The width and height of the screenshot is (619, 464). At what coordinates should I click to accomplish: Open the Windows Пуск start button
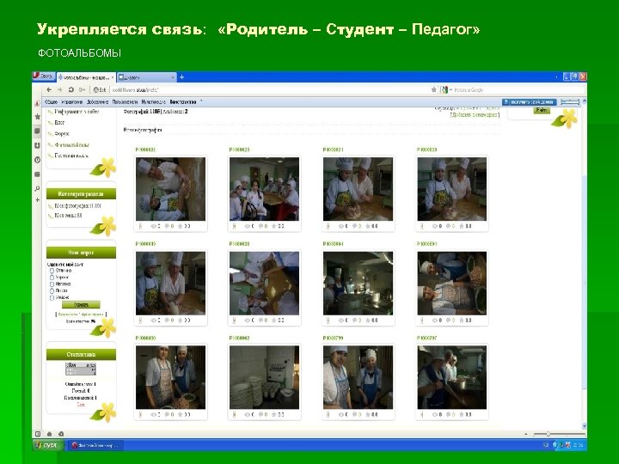coord(46,445)
